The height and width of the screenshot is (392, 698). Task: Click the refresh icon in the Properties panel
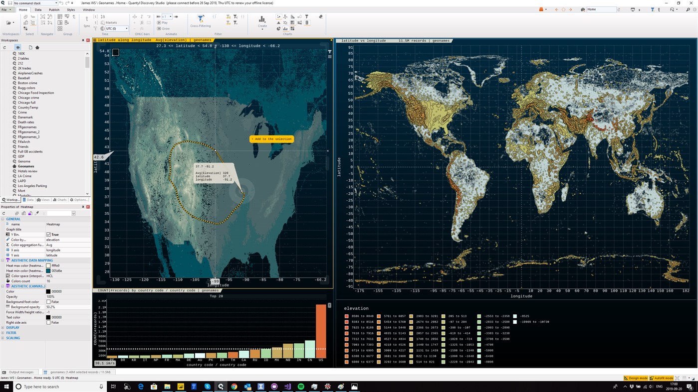point(4,213)
